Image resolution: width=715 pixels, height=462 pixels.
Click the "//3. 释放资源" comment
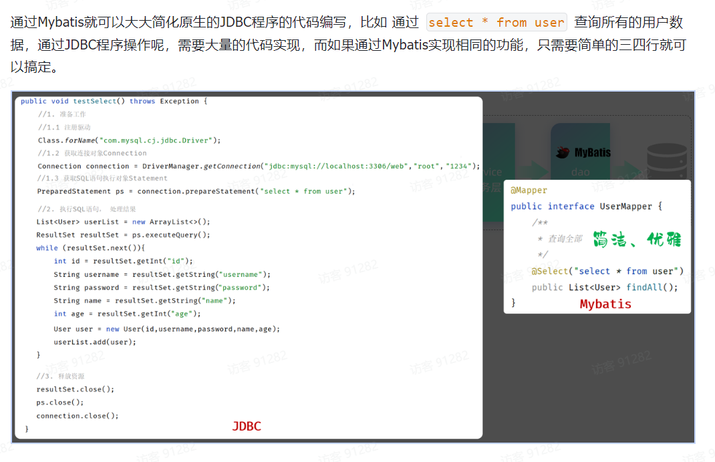(x=60, y=376)
